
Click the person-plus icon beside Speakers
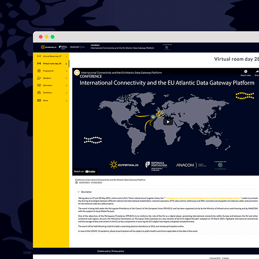click(39, 78)
